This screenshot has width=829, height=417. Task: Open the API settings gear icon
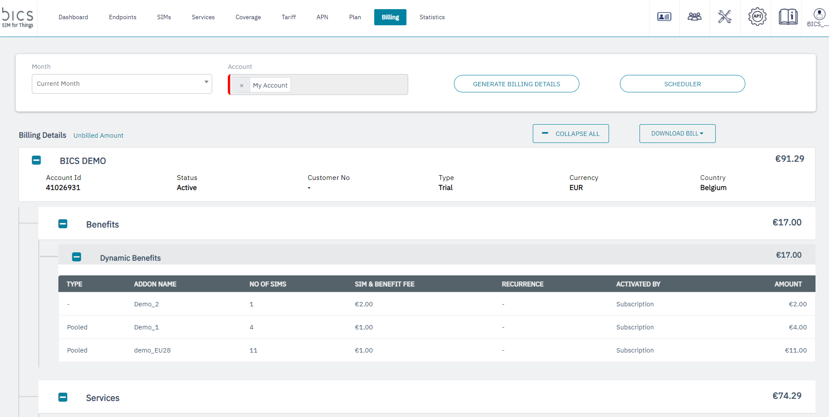[757, 17]
